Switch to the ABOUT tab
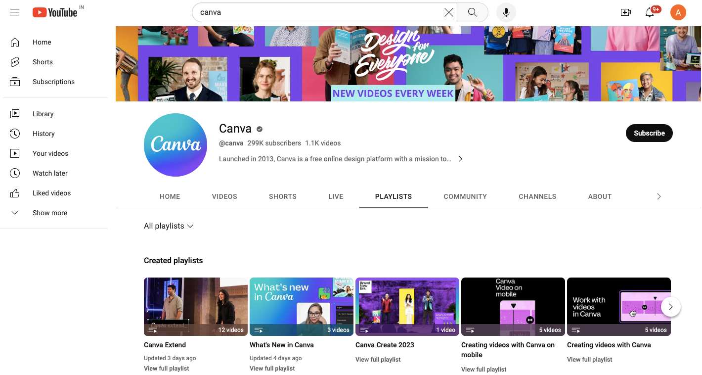Viewport: 702px width, 375px height. [x=600, y=196]
